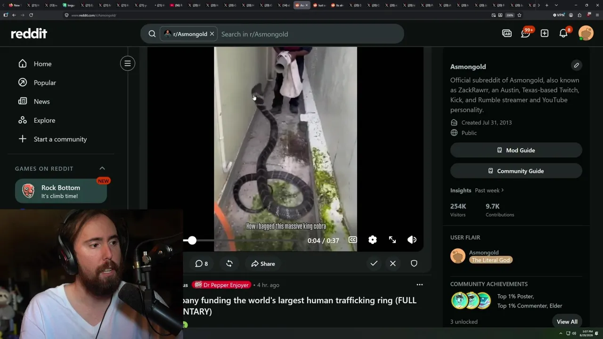Open the chat messages icon
Image resolution: width=603 pixels, height=339 pixels.
pos(526,33)
